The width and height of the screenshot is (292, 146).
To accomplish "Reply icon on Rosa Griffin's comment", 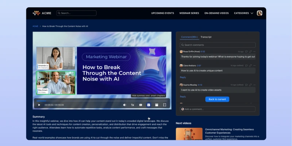I will click(246, 51).
